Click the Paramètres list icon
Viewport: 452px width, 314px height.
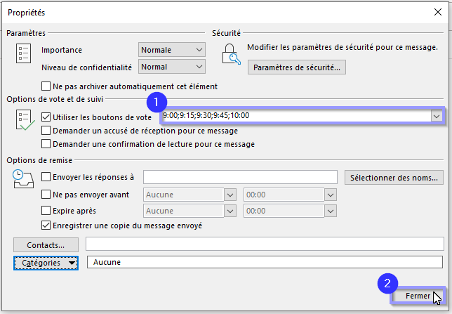(23, 53)
